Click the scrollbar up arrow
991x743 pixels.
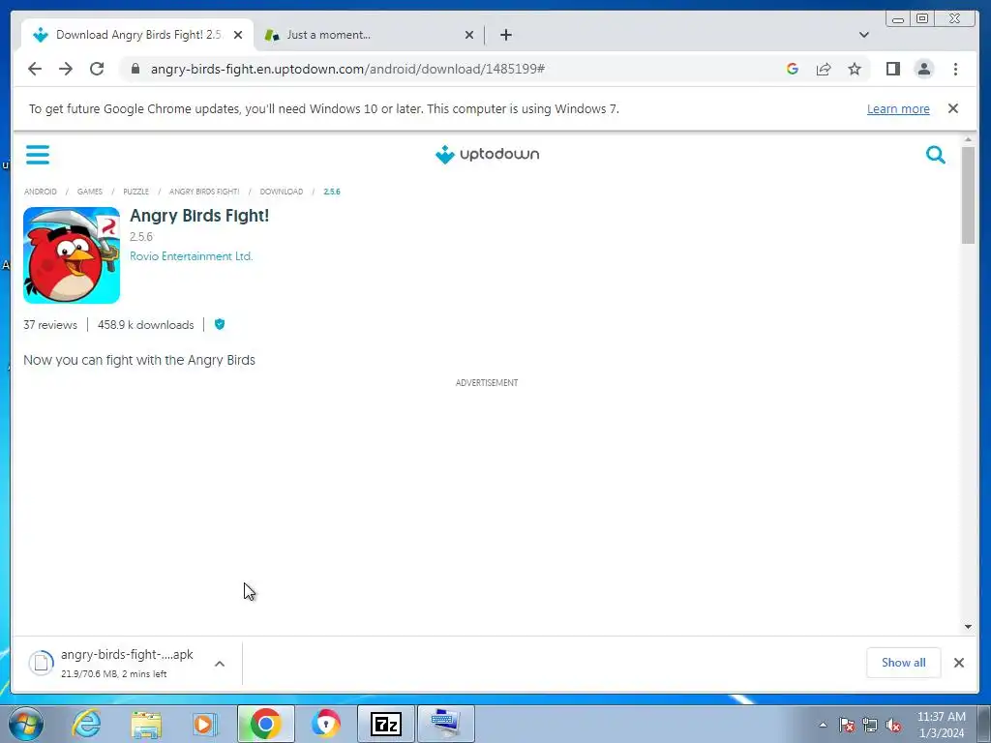pyautogui.click(x=968, y=139)
